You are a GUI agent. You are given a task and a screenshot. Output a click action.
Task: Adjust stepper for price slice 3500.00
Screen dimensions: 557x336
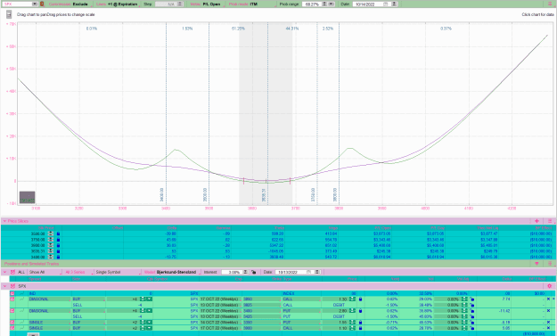pos(51,234)
